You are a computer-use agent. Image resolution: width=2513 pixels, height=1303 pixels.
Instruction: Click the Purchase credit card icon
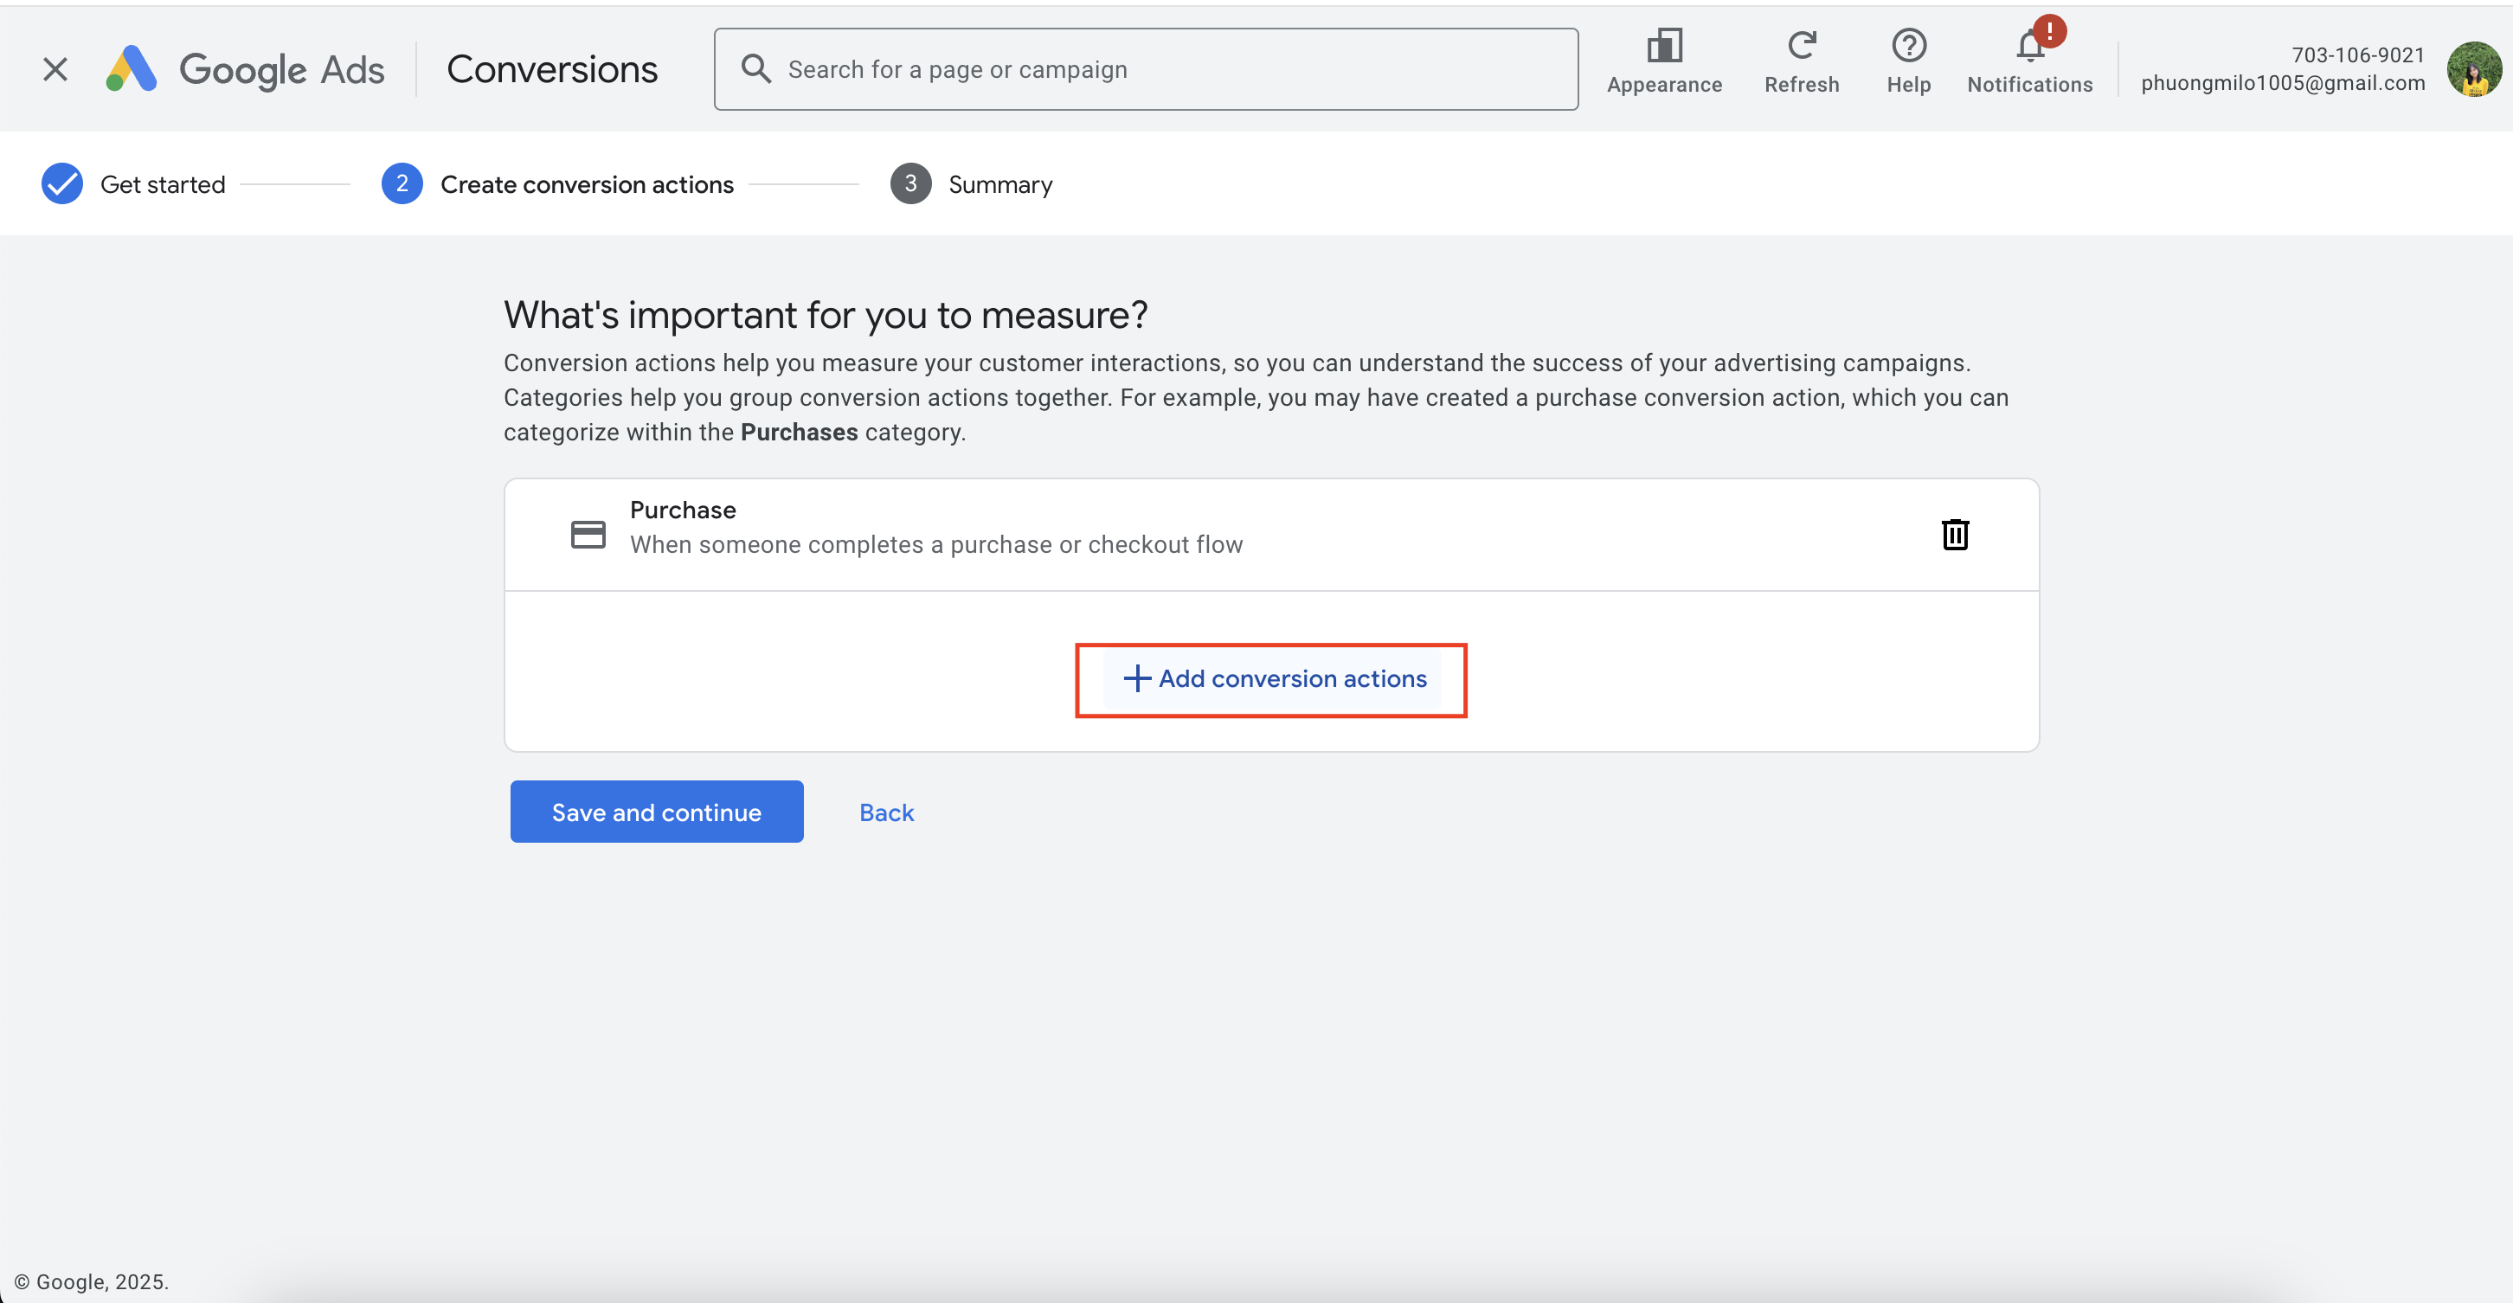coord(588,535)
